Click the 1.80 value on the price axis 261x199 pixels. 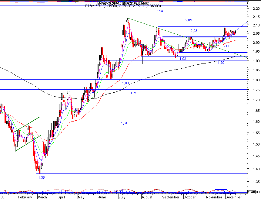click(256, 80)
